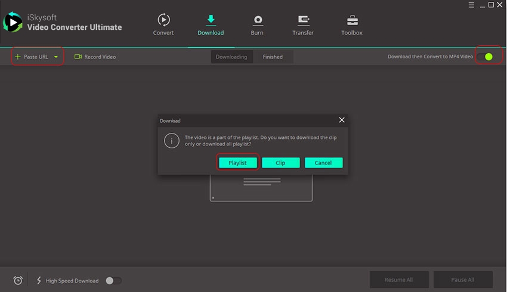The height and width of the screenshot is (292, 507).
Task: Open the alarm clock scheduler icon
Action: pyautogui.click(x=18, y=280)
